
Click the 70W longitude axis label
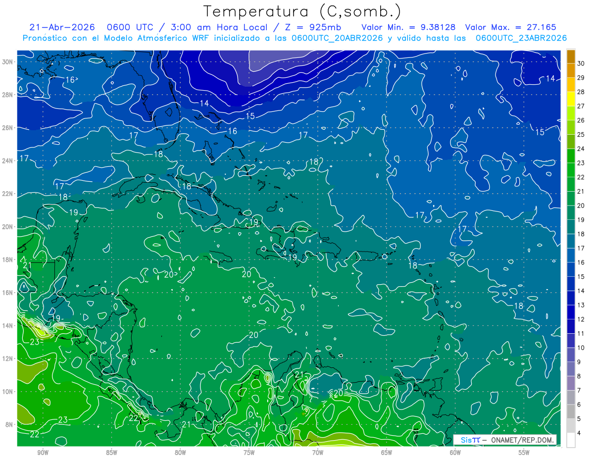[x=317, y=453]
